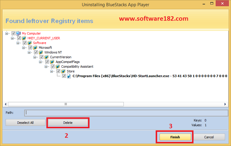This screenshot has height=146, width=231.
Task: Click the scroll left arrow
Action: pyautogui.click(x=5, y=104)
